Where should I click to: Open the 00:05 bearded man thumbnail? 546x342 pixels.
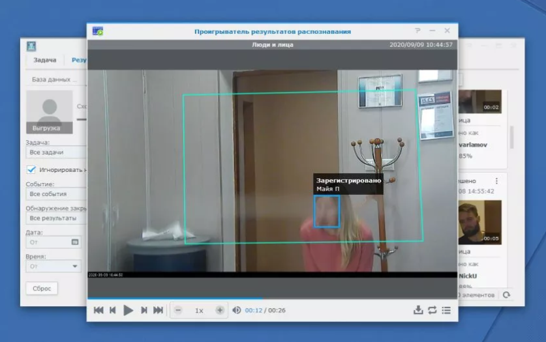(480, 222)
